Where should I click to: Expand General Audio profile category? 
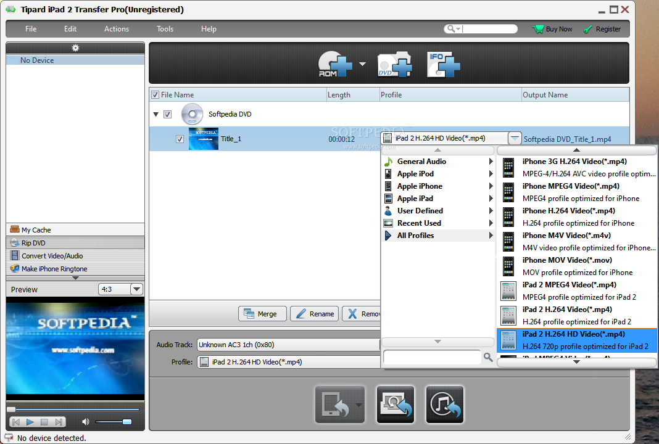438,162
